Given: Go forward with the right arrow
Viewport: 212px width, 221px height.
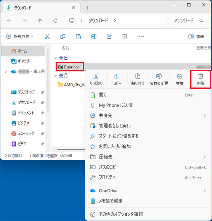Looking at the screenshot, I should coord(24,21).
